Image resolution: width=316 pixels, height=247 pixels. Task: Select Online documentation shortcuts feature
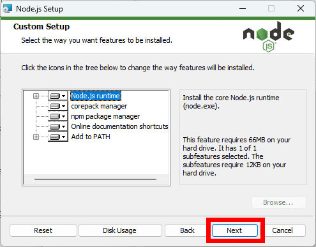click(x=119, y=126)
